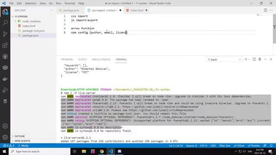Click the Minify status bar button
The width and height of the screenshot is (276, 155).
pyautogui.click(x=23, y=146)
